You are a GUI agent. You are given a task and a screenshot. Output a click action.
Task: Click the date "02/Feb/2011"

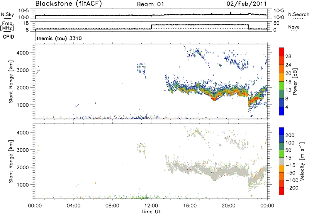246,4
